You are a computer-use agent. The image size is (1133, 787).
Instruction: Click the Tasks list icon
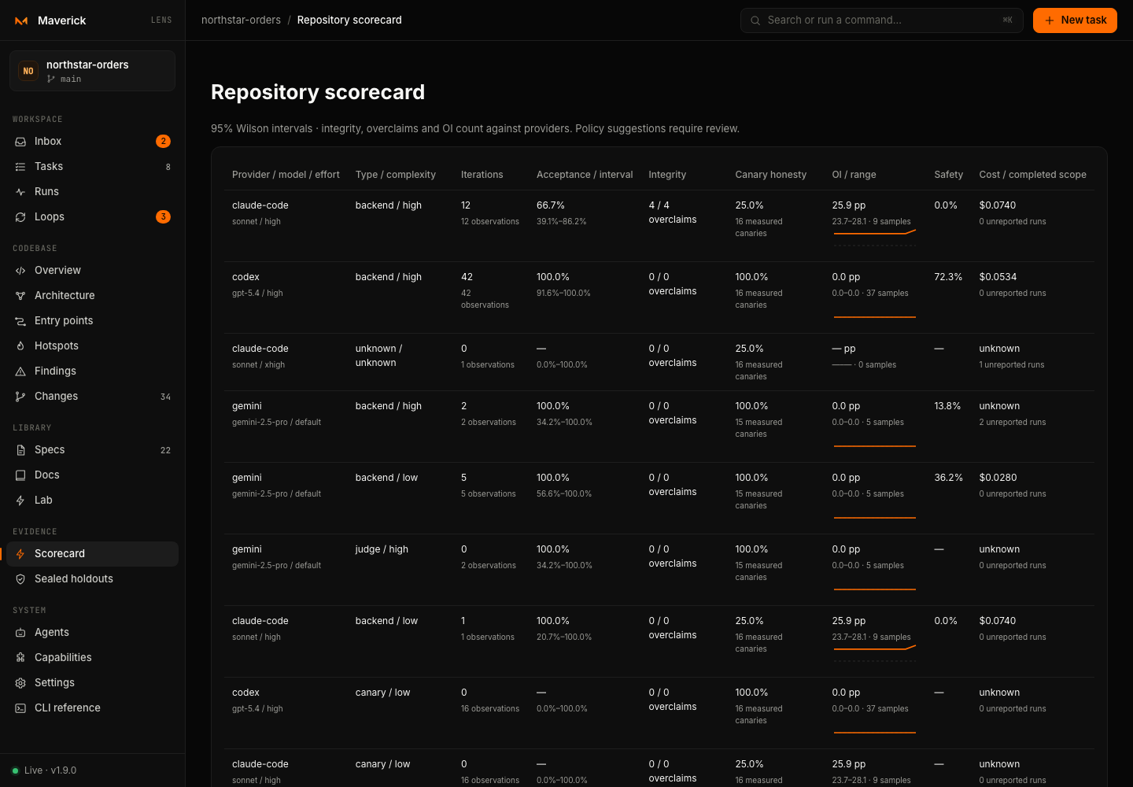pyautogui.click(x=20, y=167)
